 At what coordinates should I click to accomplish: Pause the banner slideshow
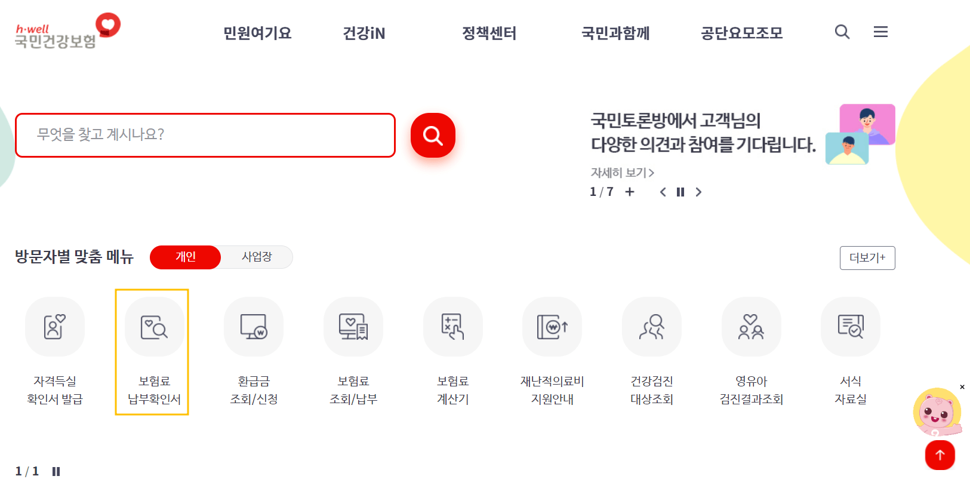[x=680, y=192]
